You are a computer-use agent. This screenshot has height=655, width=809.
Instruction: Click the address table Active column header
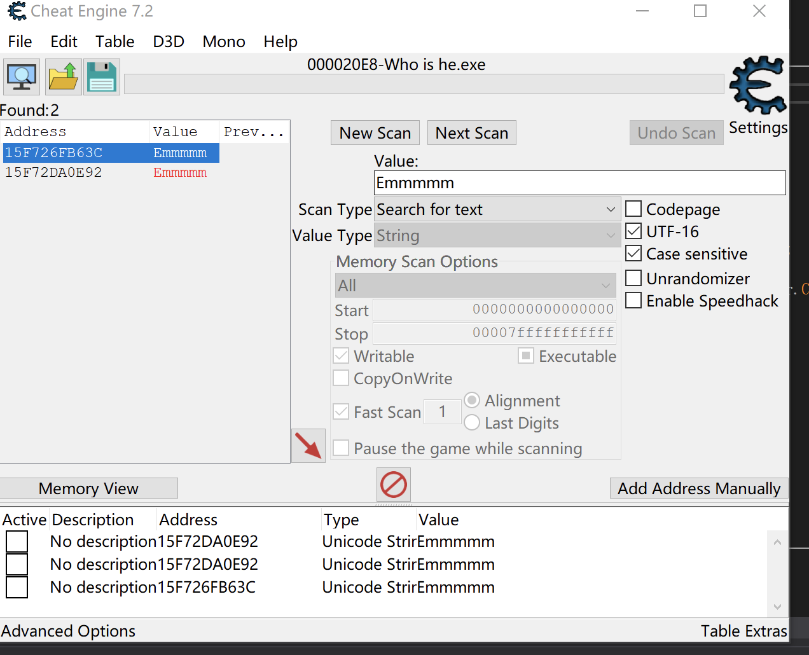24,520
